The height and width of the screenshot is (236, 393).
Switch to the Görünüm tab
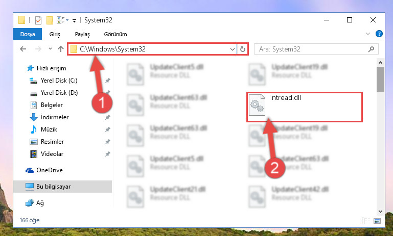pos(115,34)
